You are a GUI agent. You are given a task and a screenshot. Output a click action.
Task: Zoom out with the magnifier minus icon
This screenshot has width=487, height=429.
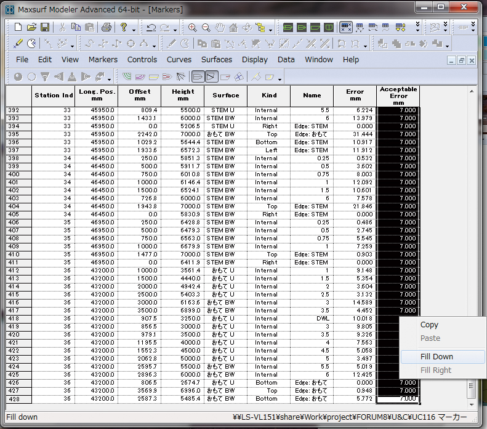pos(206,28)
